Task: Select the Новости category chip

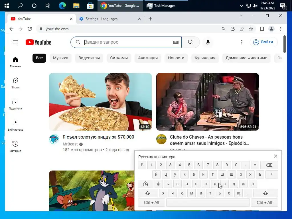Action: [176, 58]
